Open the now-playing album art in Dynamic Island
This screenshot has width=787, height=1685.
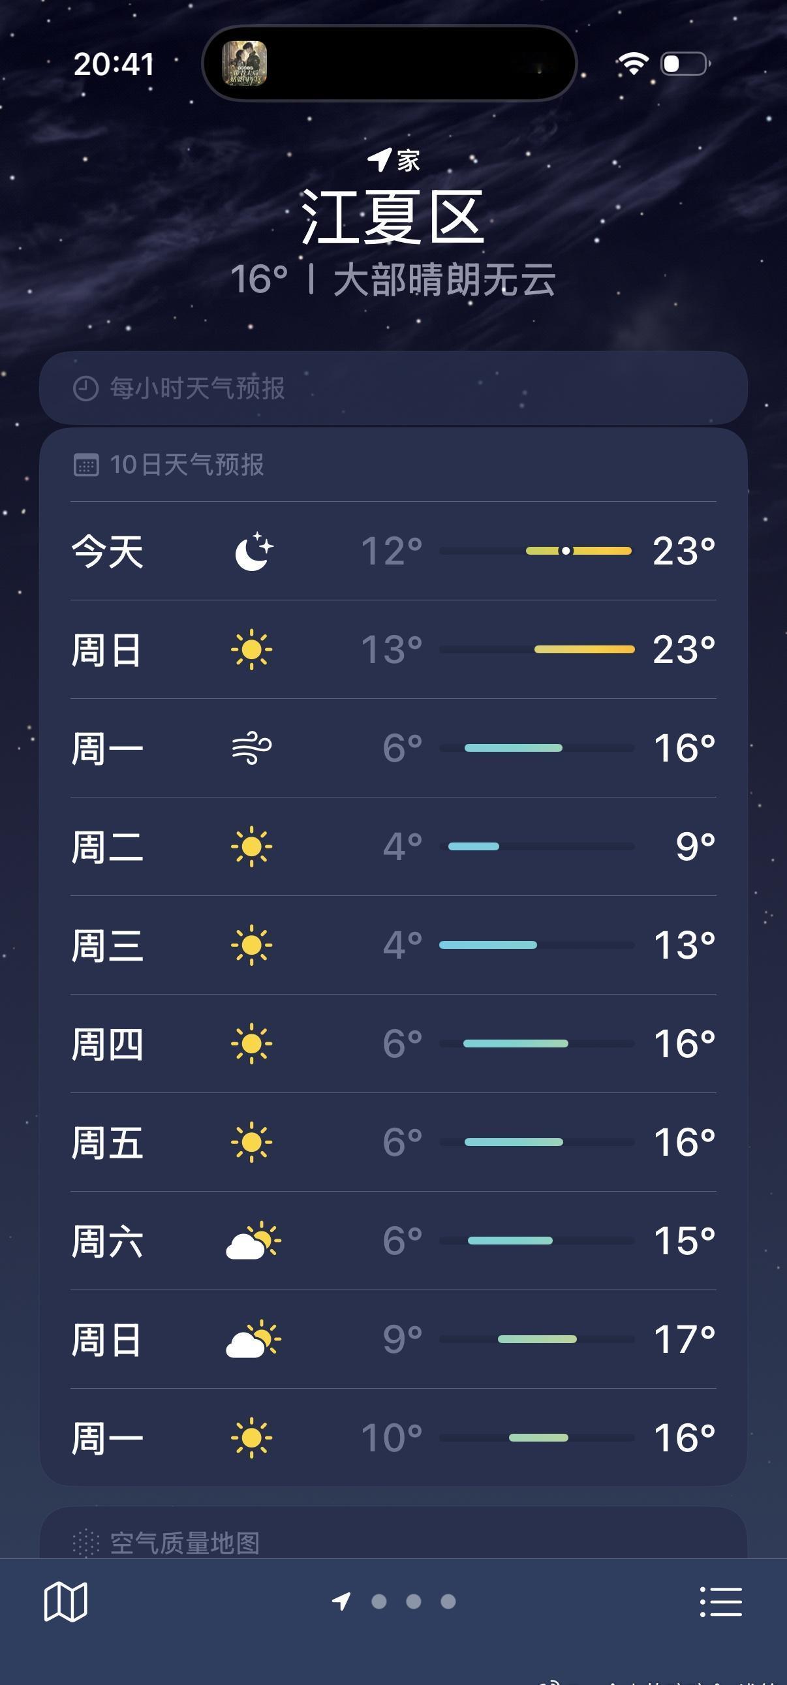245,63
